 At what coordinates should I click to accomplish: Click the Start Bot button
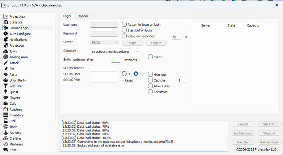269,124
